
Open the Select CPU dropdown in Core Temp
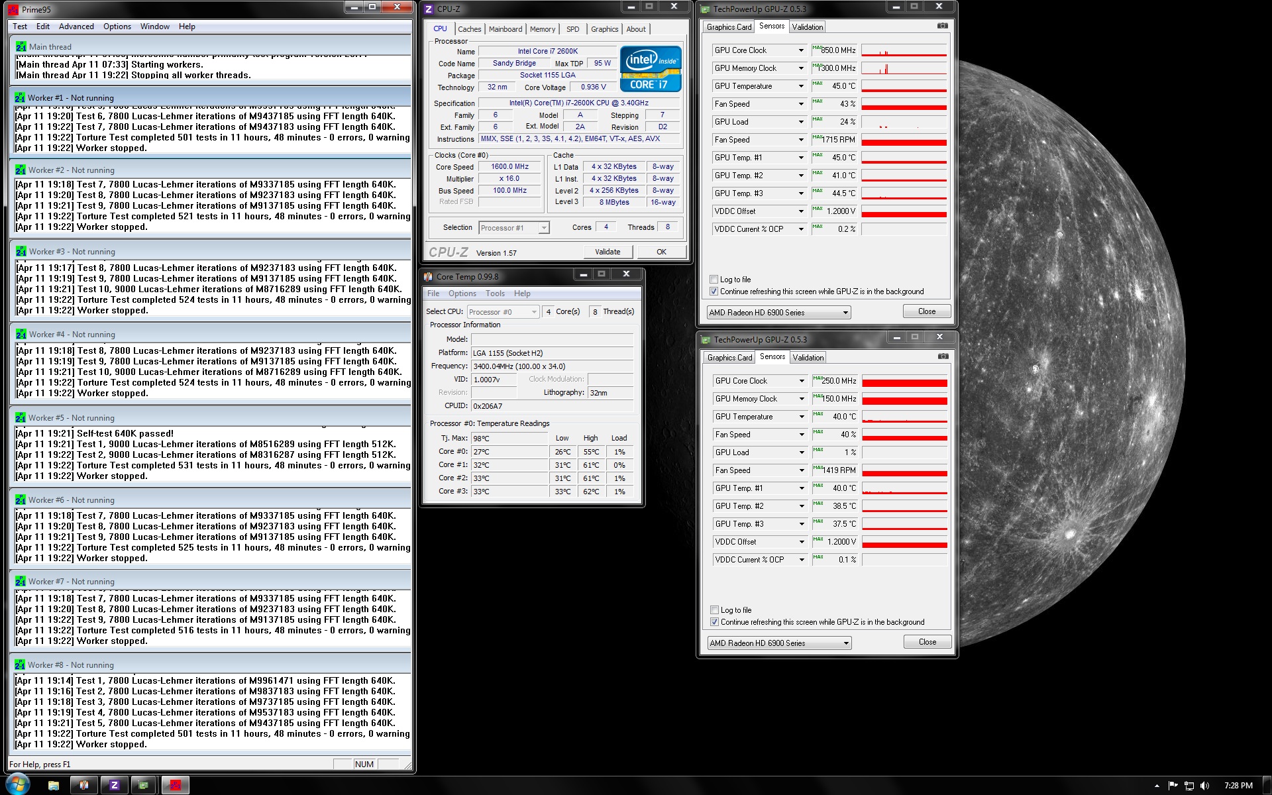[503, 311]
